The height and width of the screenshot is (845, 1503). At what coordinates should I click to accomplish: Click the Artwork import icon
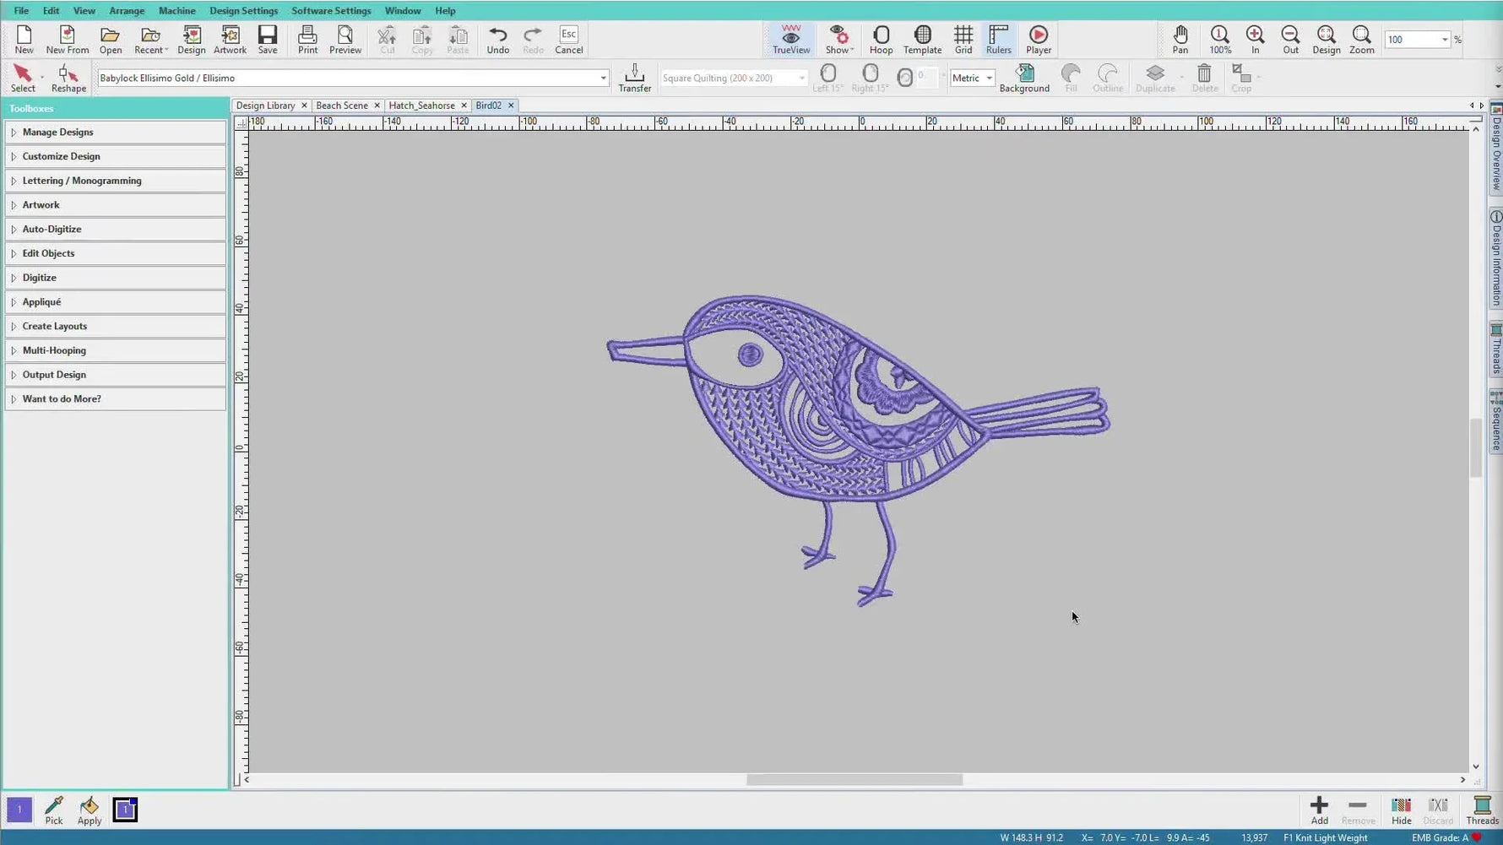(230, 40)
